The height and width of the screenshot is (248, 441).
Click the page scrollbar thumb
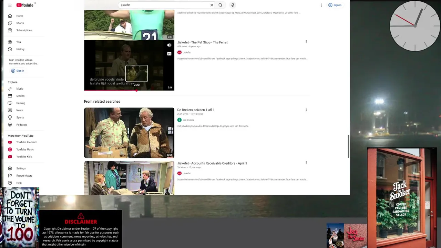(x=348, y=146)
